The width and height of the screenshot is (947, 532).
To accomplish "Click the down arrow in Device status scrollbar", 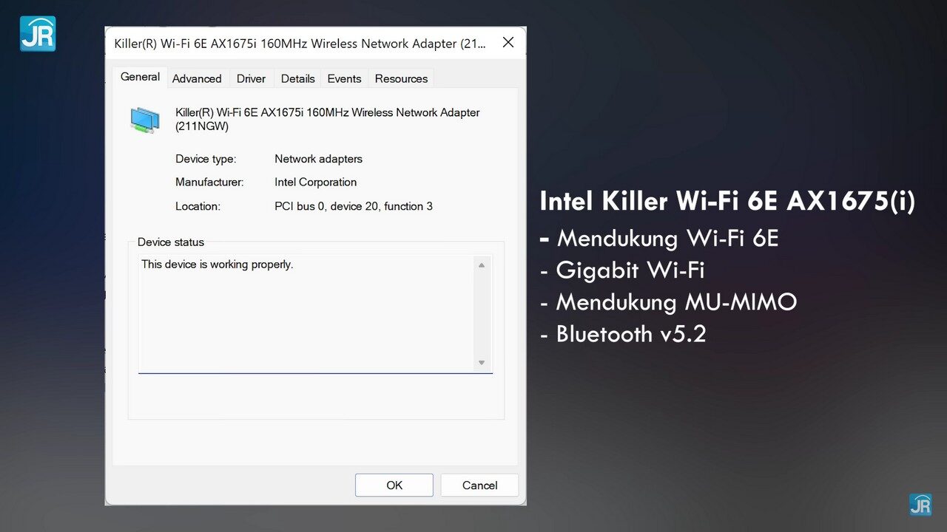I will coord(482,362).
